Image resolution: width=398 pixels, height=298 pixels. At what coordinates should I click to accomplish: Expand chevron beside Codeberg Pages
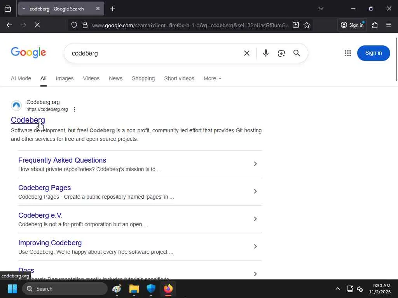pyautogui.click(x=255, y=191)
